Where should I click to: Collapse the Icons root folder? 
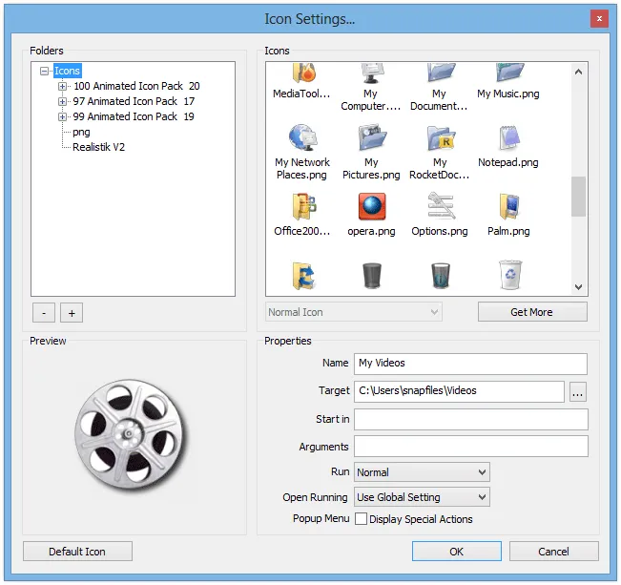pos(44,72)
